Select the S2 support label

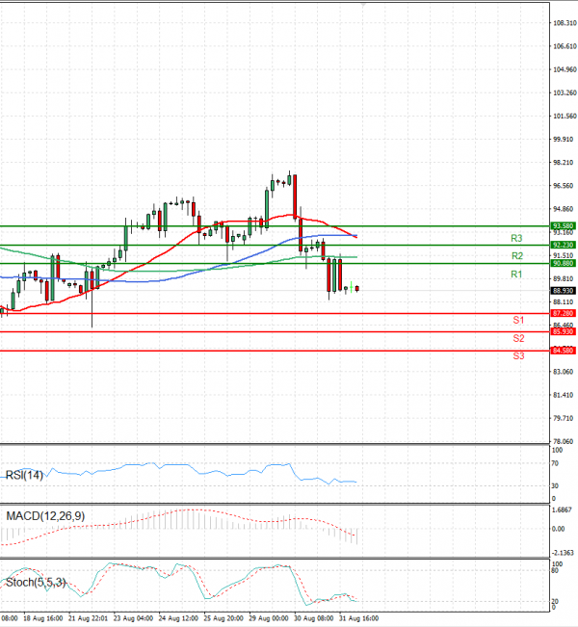(x=518, y=338)
